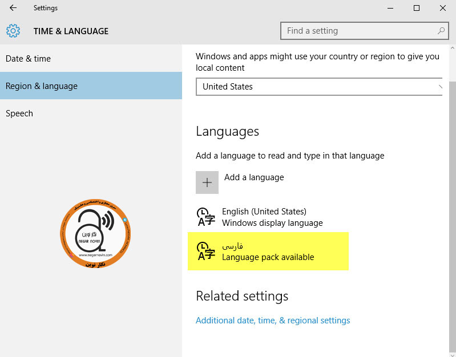The width and height of the screenshot is (456, 357).
Task: Open the Speech section
Action: point(91,113)
